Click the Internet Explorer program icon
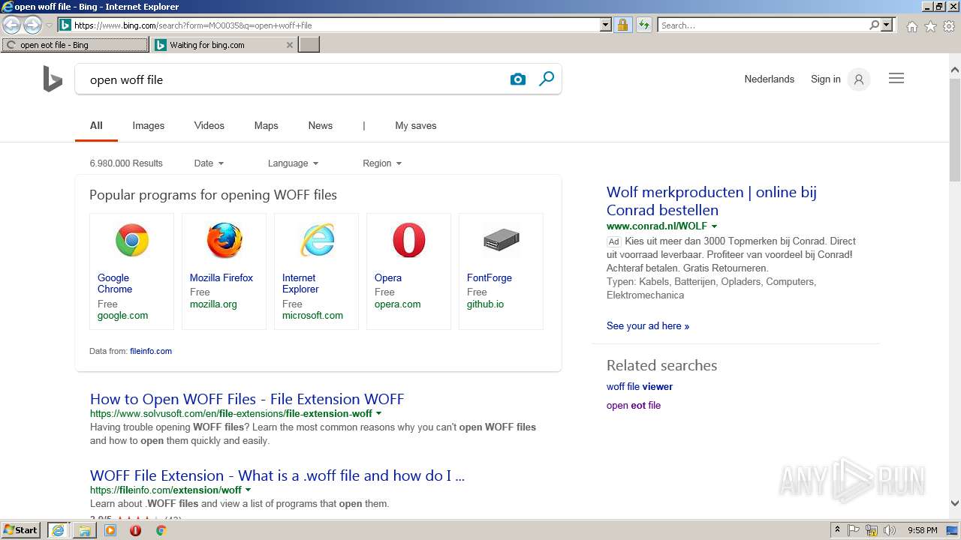 pyautogui.click(x=317, y=241)
